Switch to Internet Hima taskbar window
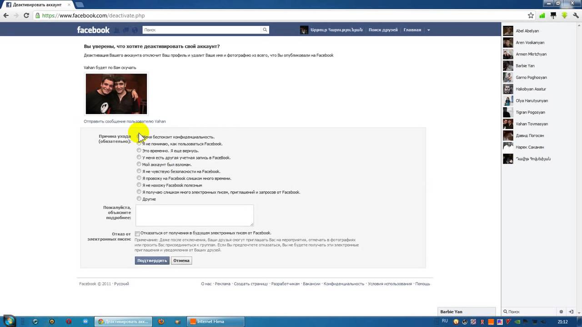582x327 pixels. 216,322
